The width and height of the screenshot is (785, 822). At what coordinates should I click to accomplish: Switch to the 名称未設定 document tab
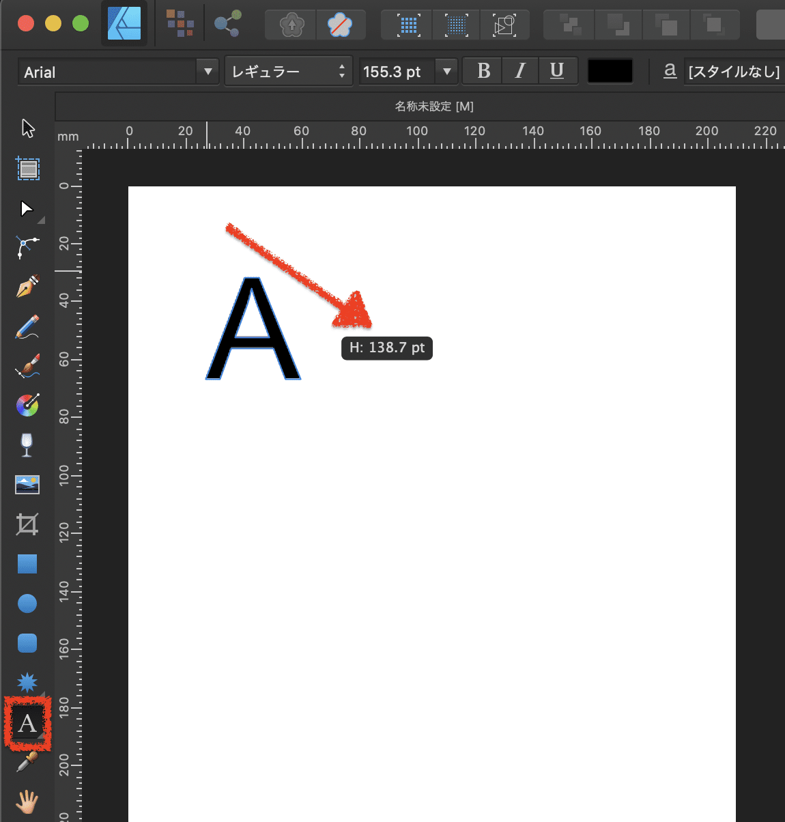433,107
